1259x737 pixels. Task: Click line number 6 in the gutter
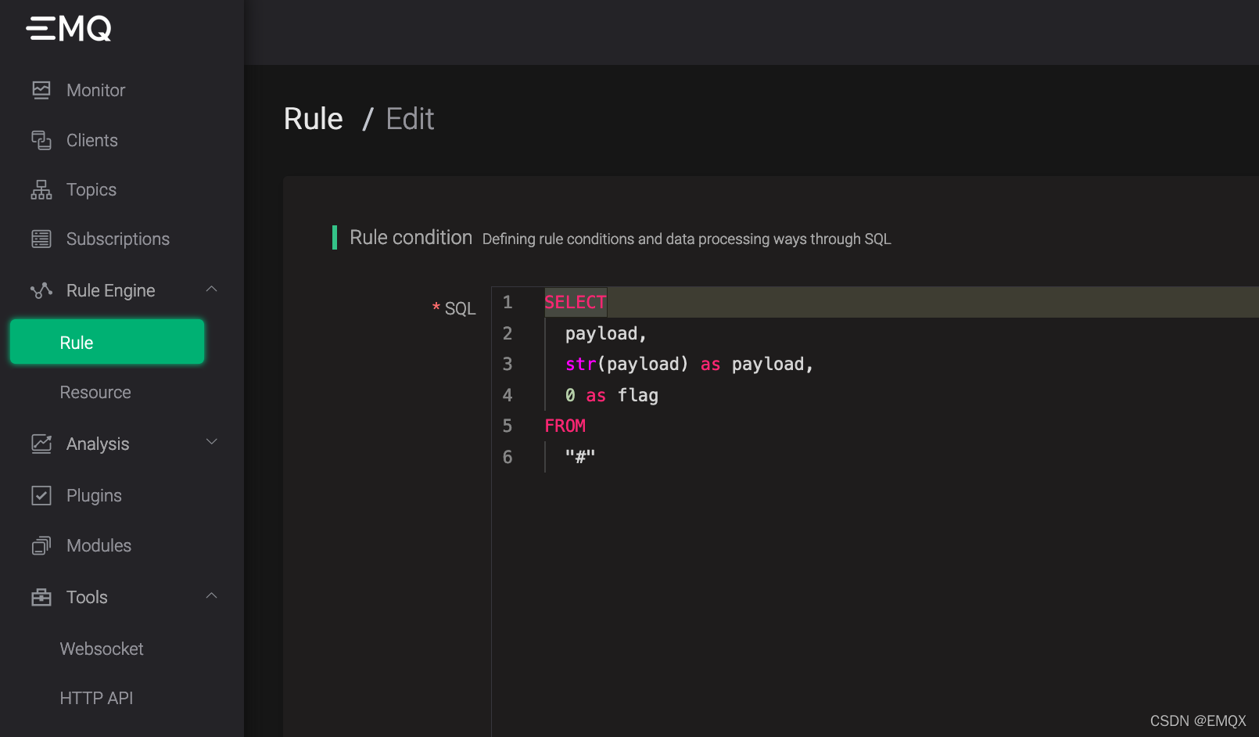point(508,457)
